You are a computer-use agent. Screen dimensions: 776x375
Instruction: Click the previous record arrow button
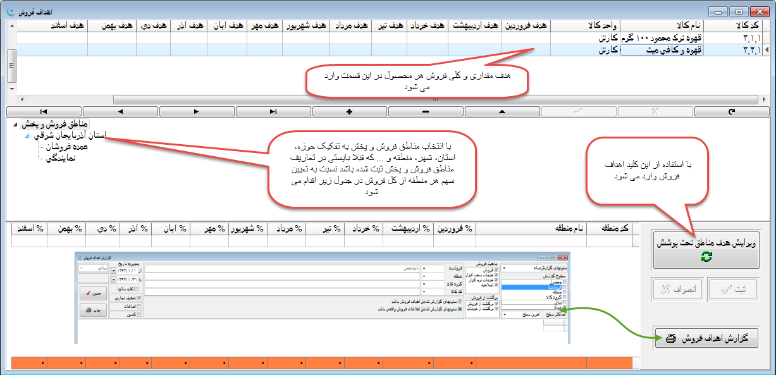[120, 112]
